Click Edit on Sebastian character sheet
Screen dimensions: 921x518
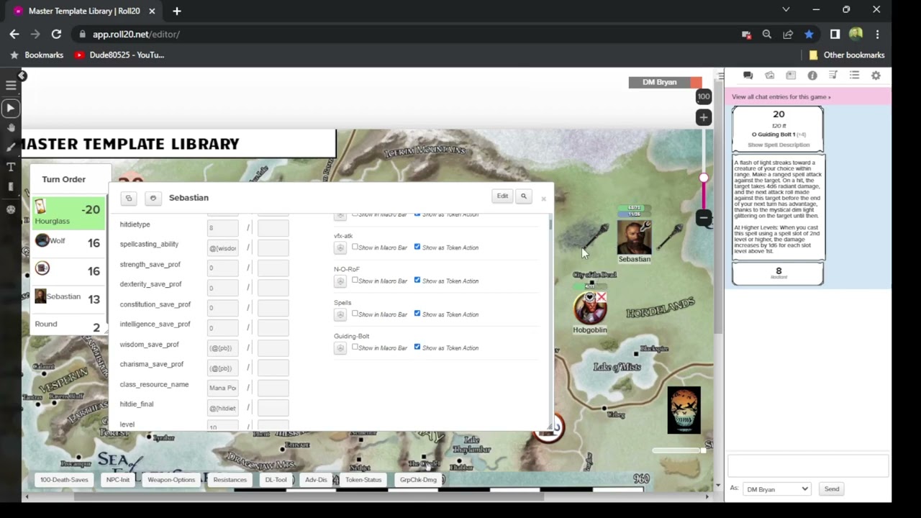pyautogui.click(x=502, y=196)
